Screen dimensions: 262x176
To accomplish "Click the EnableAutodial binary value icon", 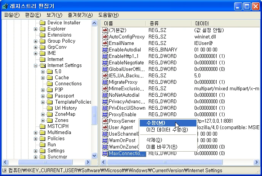I will pyautogui.click(x=105, y=50).
